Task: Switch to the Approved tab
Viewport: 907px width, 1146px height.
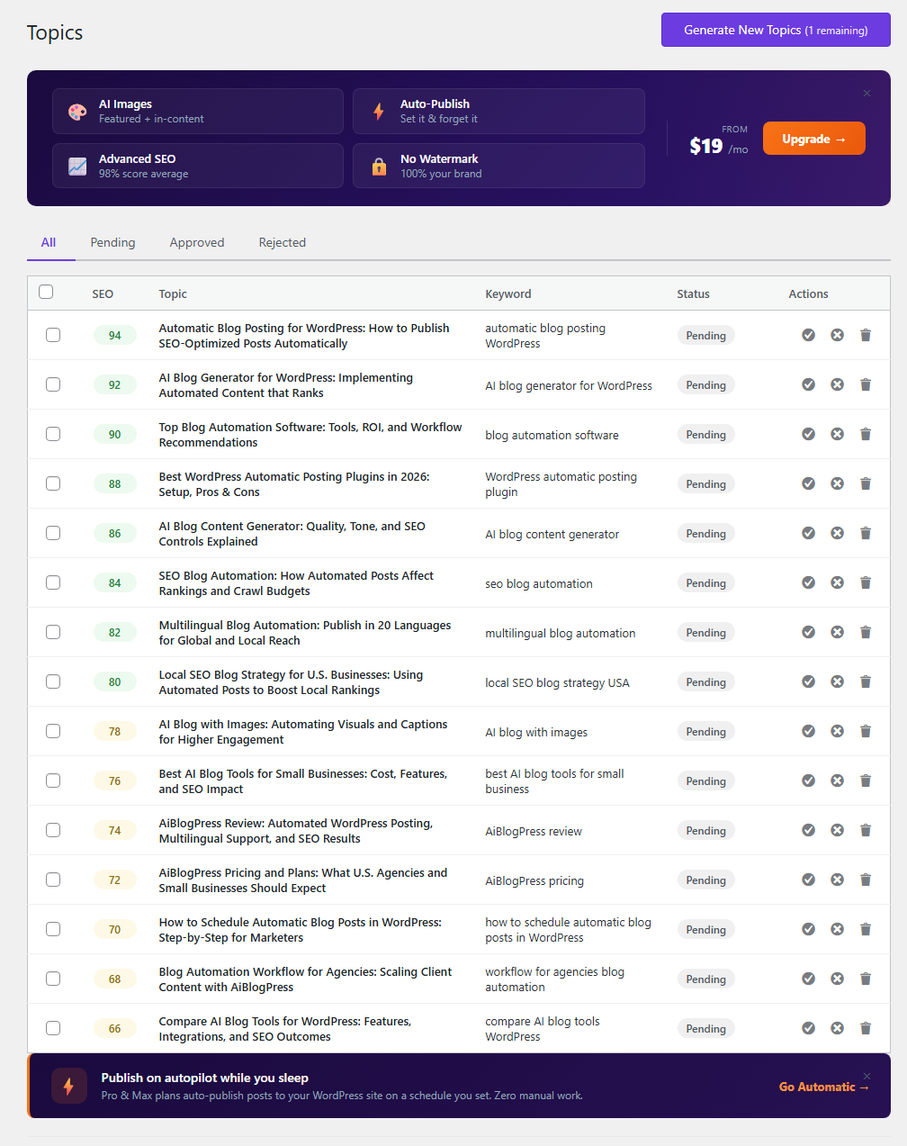Action: [197, 242]
